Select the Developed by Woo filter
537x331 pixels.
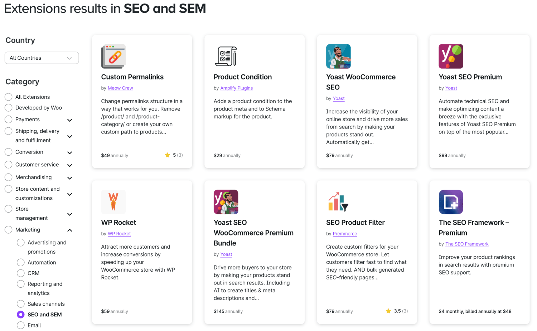click(x=8, y=108)
